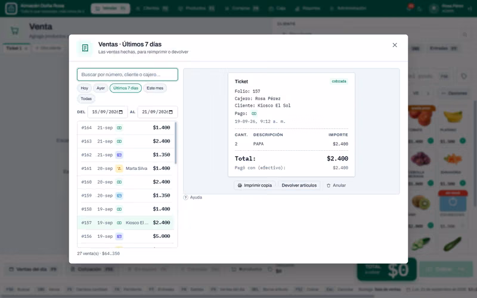Click the Anular button

336,185
